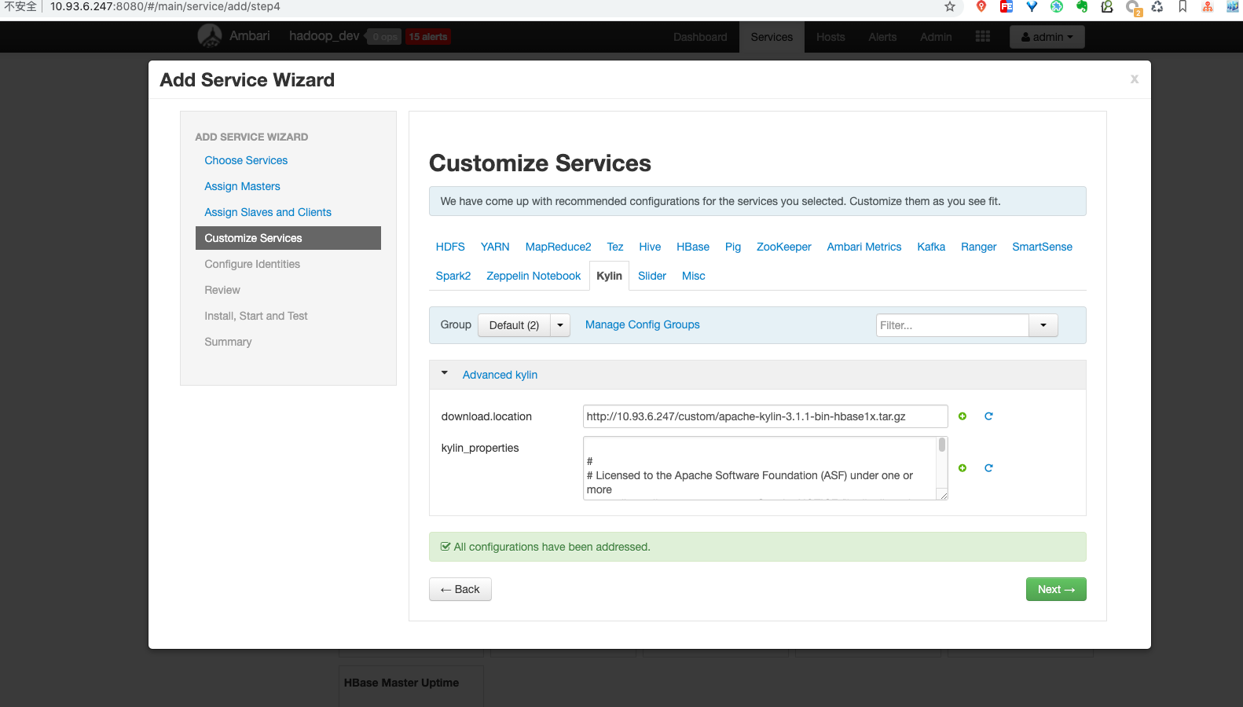Screen dimensions: 1243x707
Task: Click into the Filter text field
Action: tap(952, 325)
